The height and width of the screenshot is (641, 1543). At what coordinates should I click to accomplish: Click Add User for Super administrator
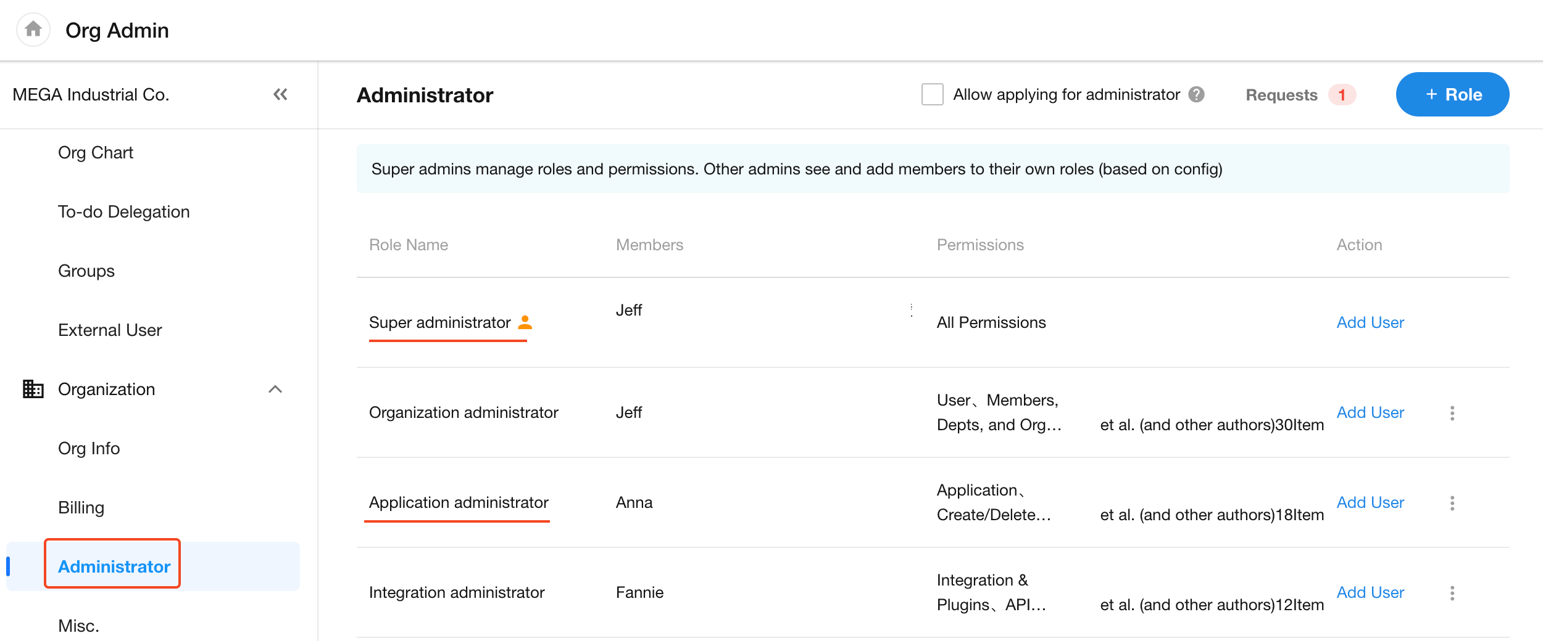(1370, 322)
